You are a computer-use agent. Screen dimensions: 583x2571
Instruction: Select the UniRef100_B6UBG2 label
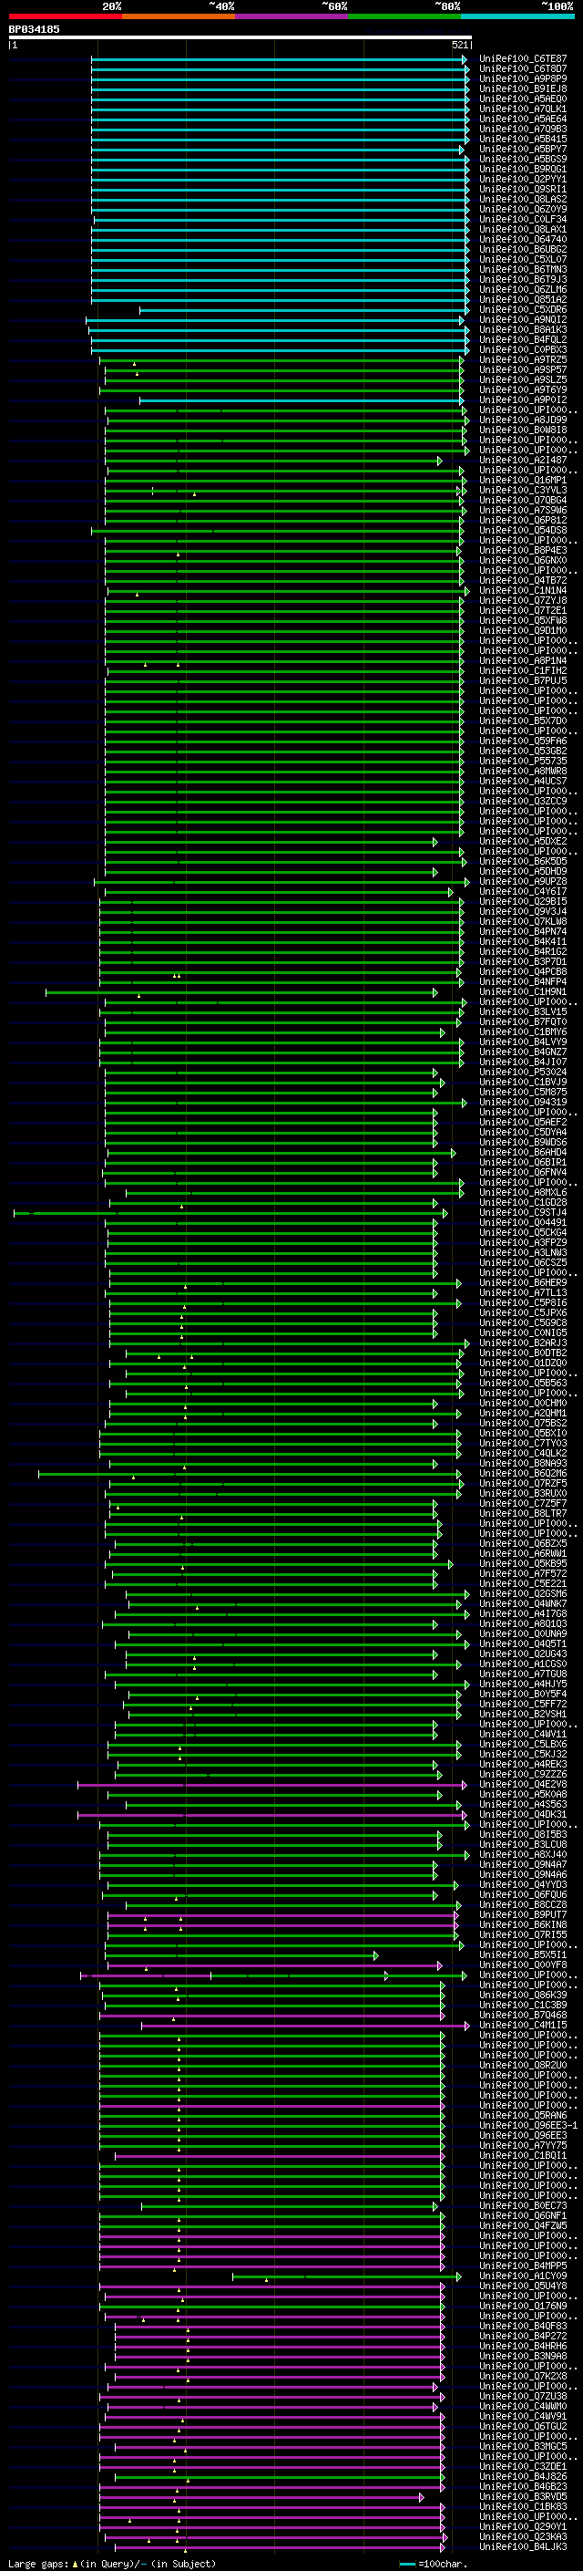click(x=523, y=250)
